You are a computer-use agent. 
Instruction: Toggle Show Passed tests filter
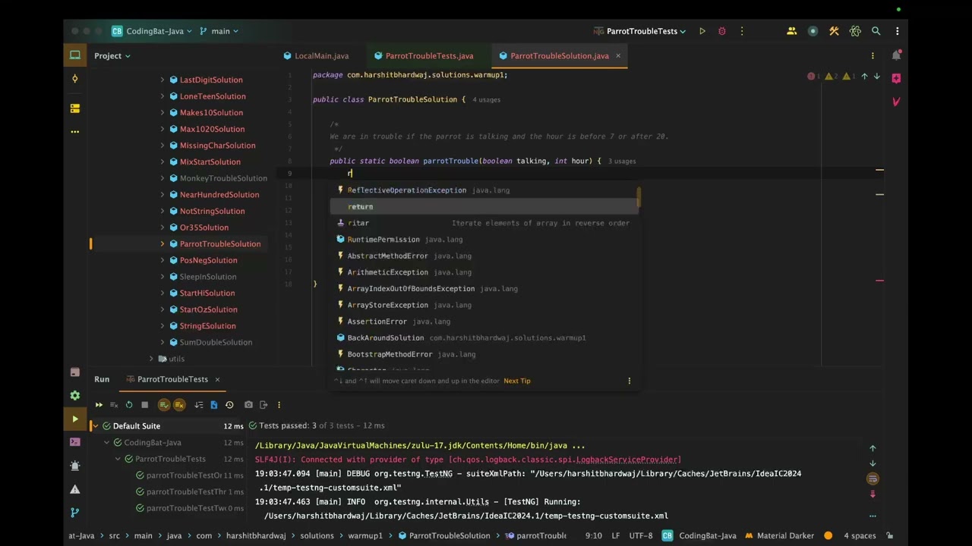point(164,405)
